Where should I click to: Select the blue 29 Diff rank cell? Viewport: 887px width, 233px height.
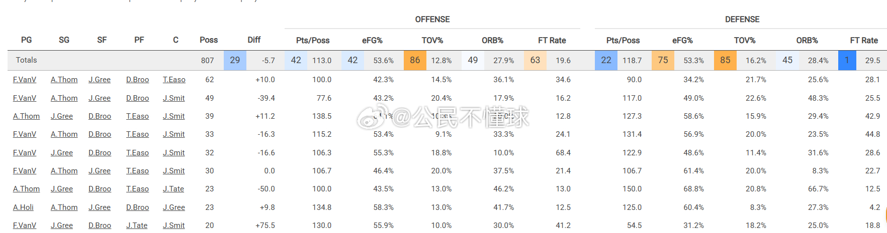[235, 60]
